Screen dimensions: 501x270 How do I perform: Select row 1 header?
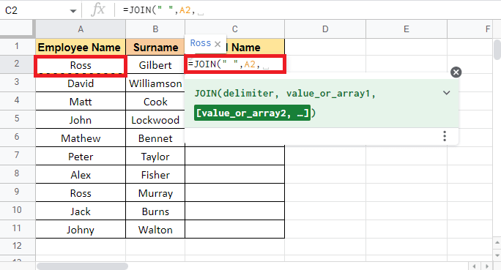(x=17, y=46)
